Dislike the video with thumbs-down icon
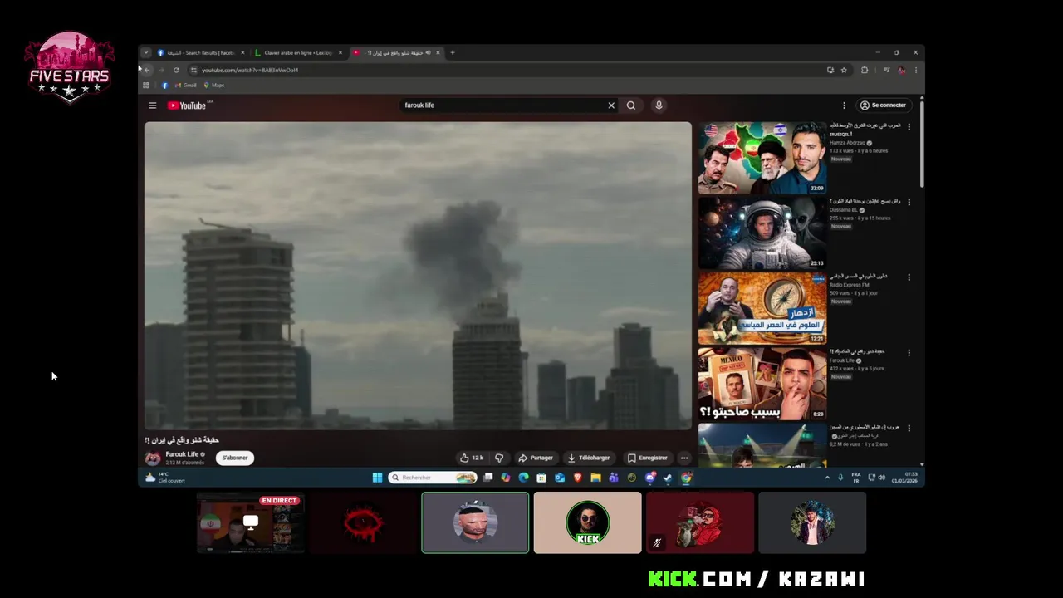Image resolution: width=1063 pixels, height=598 pixels. tap(499, 458)
